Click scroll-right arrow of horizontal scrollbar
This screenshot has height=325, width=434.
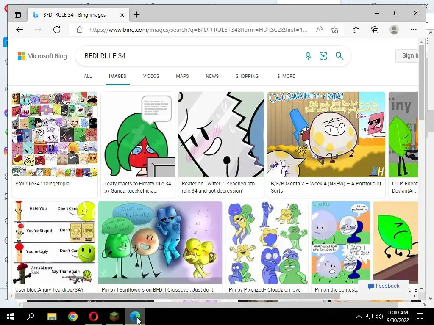pyautogui.click(x=415, y=296)
